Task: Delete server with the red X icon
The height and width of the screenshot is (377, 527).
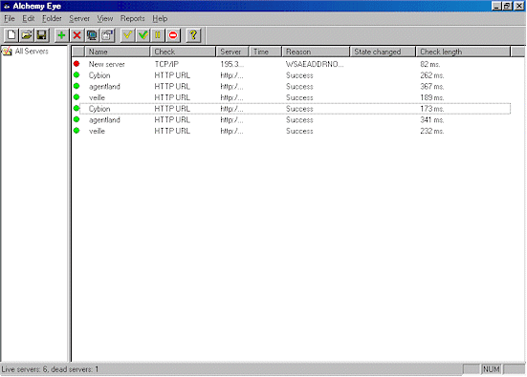Action: pos(77,35)
